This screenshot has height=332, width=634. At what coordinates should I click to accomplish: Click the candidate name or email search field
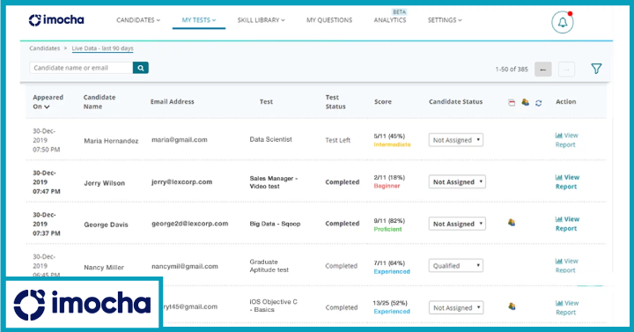point(81,68)
